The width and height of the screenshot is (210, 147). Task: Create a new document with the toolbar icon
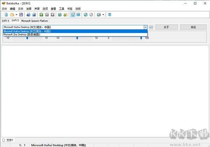click(6, 15)
